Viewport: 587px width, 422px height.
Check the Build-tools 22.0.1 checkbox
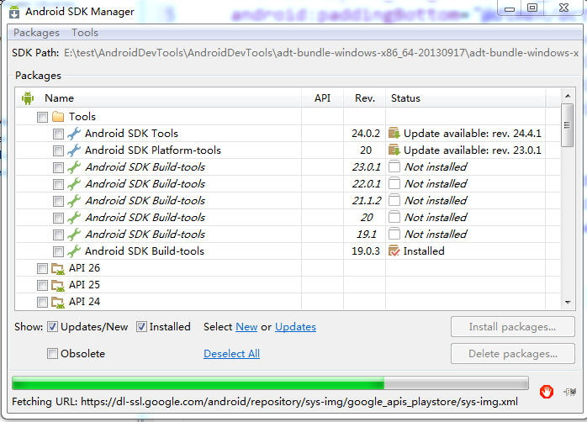[x=58, y=184]
